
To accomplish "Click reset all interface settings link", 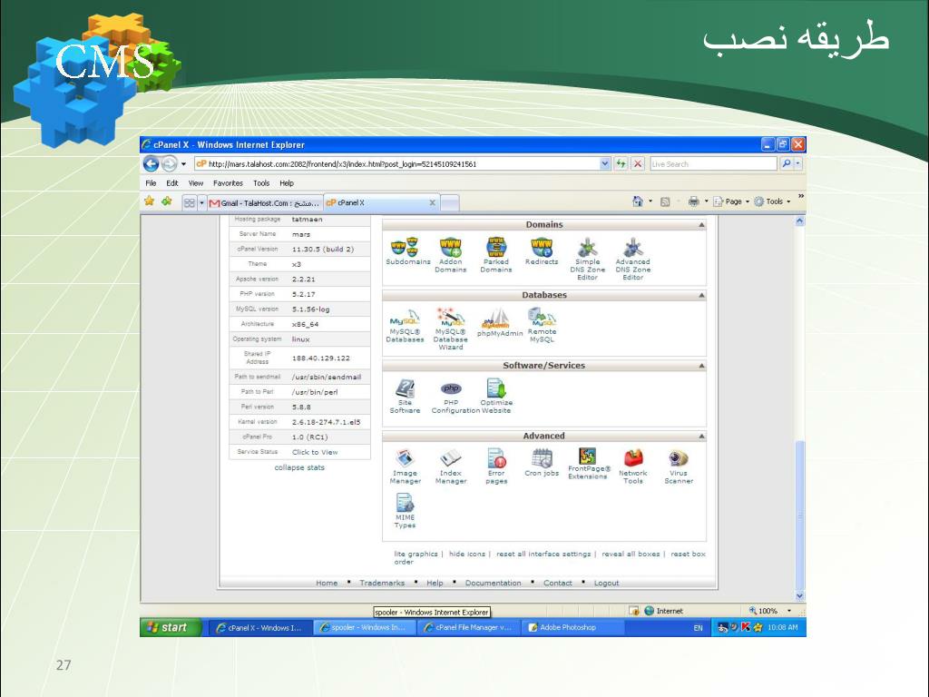I will (543, 554).
